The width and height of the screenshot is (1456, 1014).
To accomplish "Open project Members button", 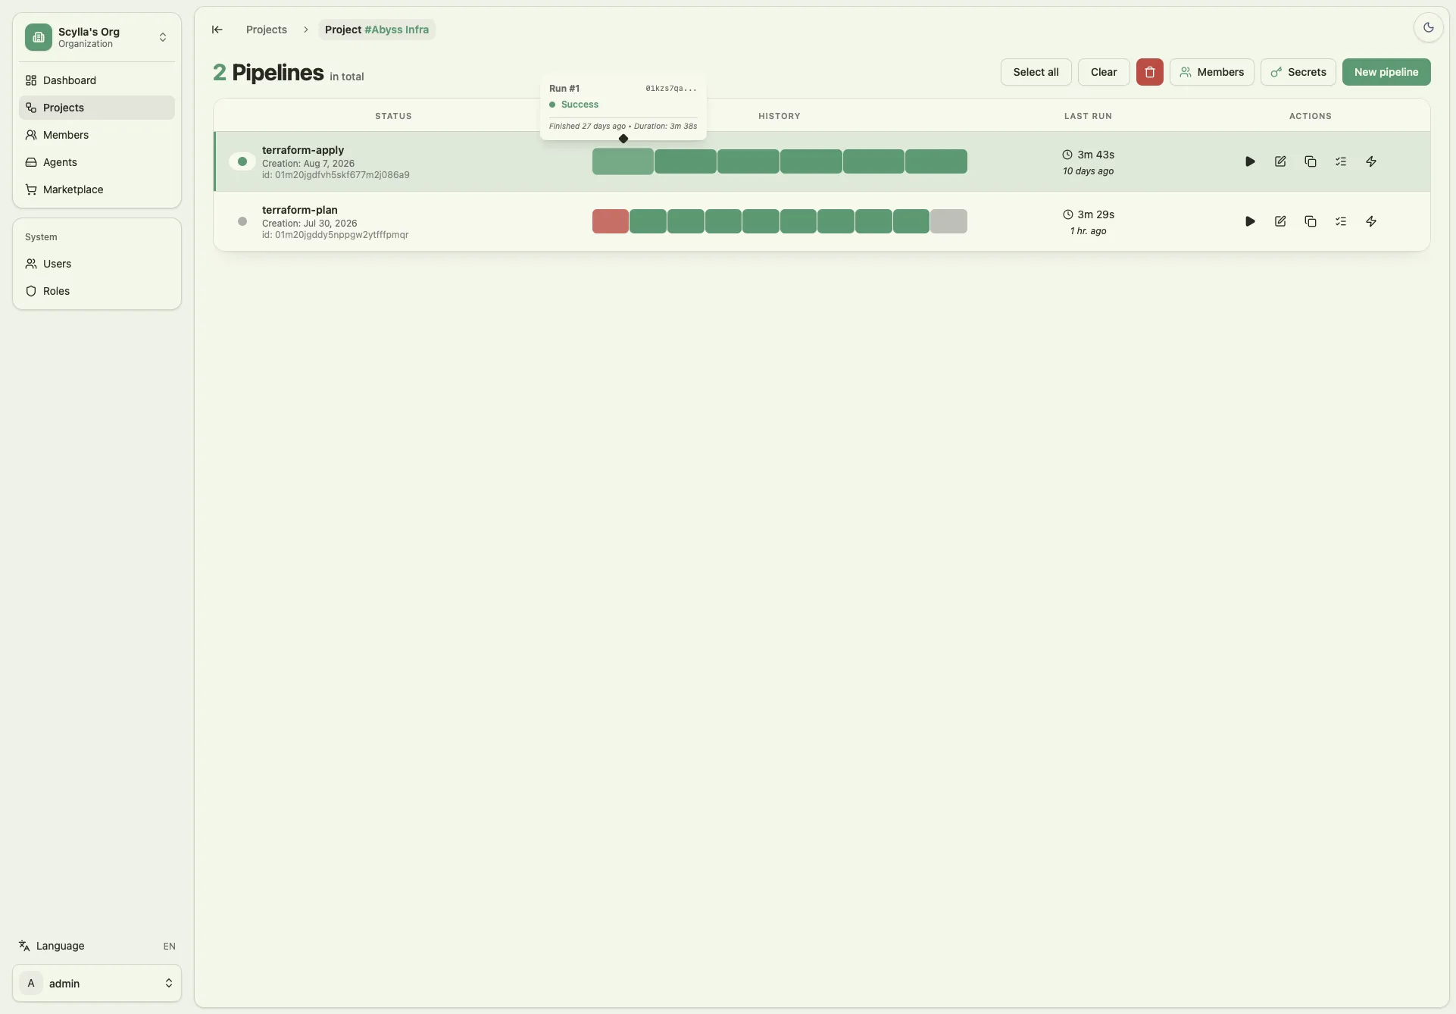I will tap(1211, 72).
